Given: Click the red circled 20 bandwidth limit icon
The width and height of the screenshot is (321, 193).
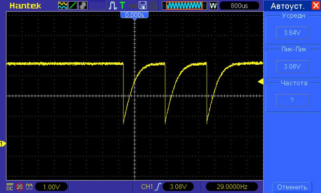Looking at the screenshot, I should pyautogui.click(x=20, y=187).
